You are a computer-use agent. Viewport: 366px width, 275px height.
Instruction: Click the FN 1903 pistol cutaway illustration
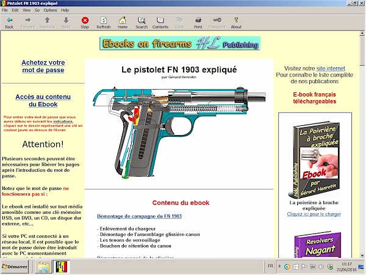coord(179,133)
